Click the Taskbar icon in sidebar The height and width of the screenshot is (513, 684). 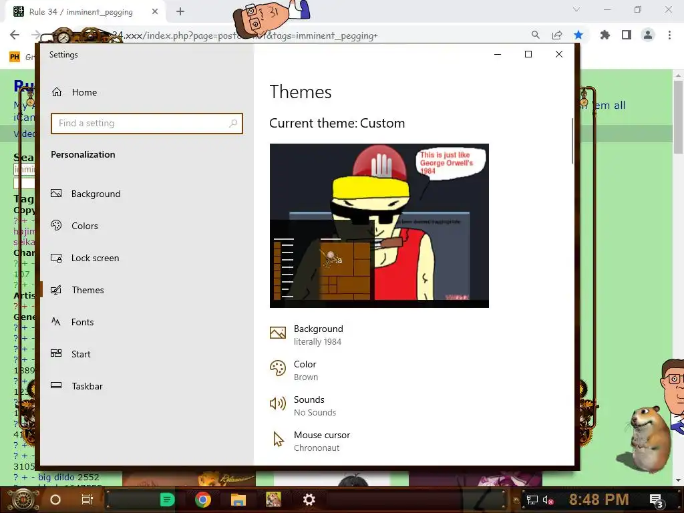coord(56,385)
